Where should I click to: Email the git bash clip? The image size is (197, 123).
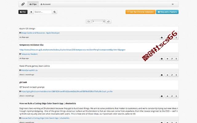pyautogui.click(x=162, y=96)
